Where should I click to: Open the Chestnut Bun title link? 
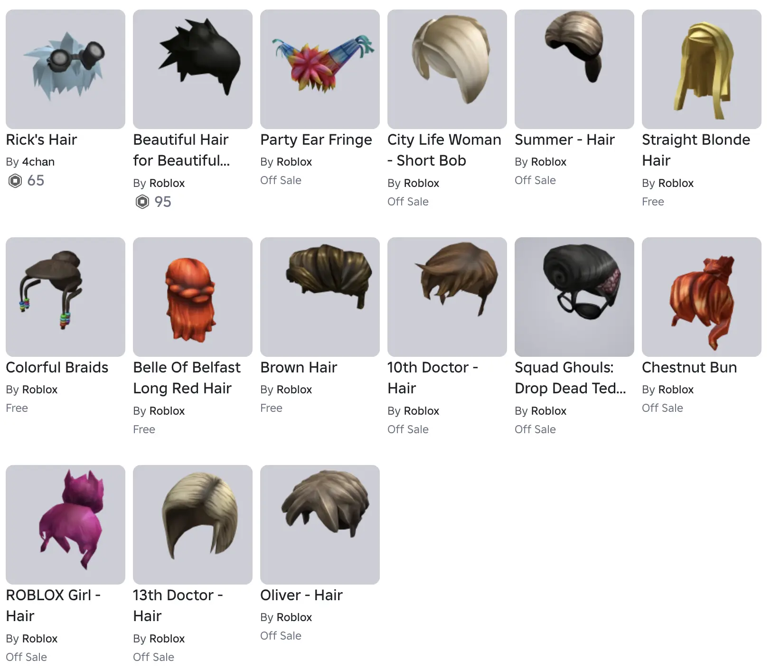689,368
